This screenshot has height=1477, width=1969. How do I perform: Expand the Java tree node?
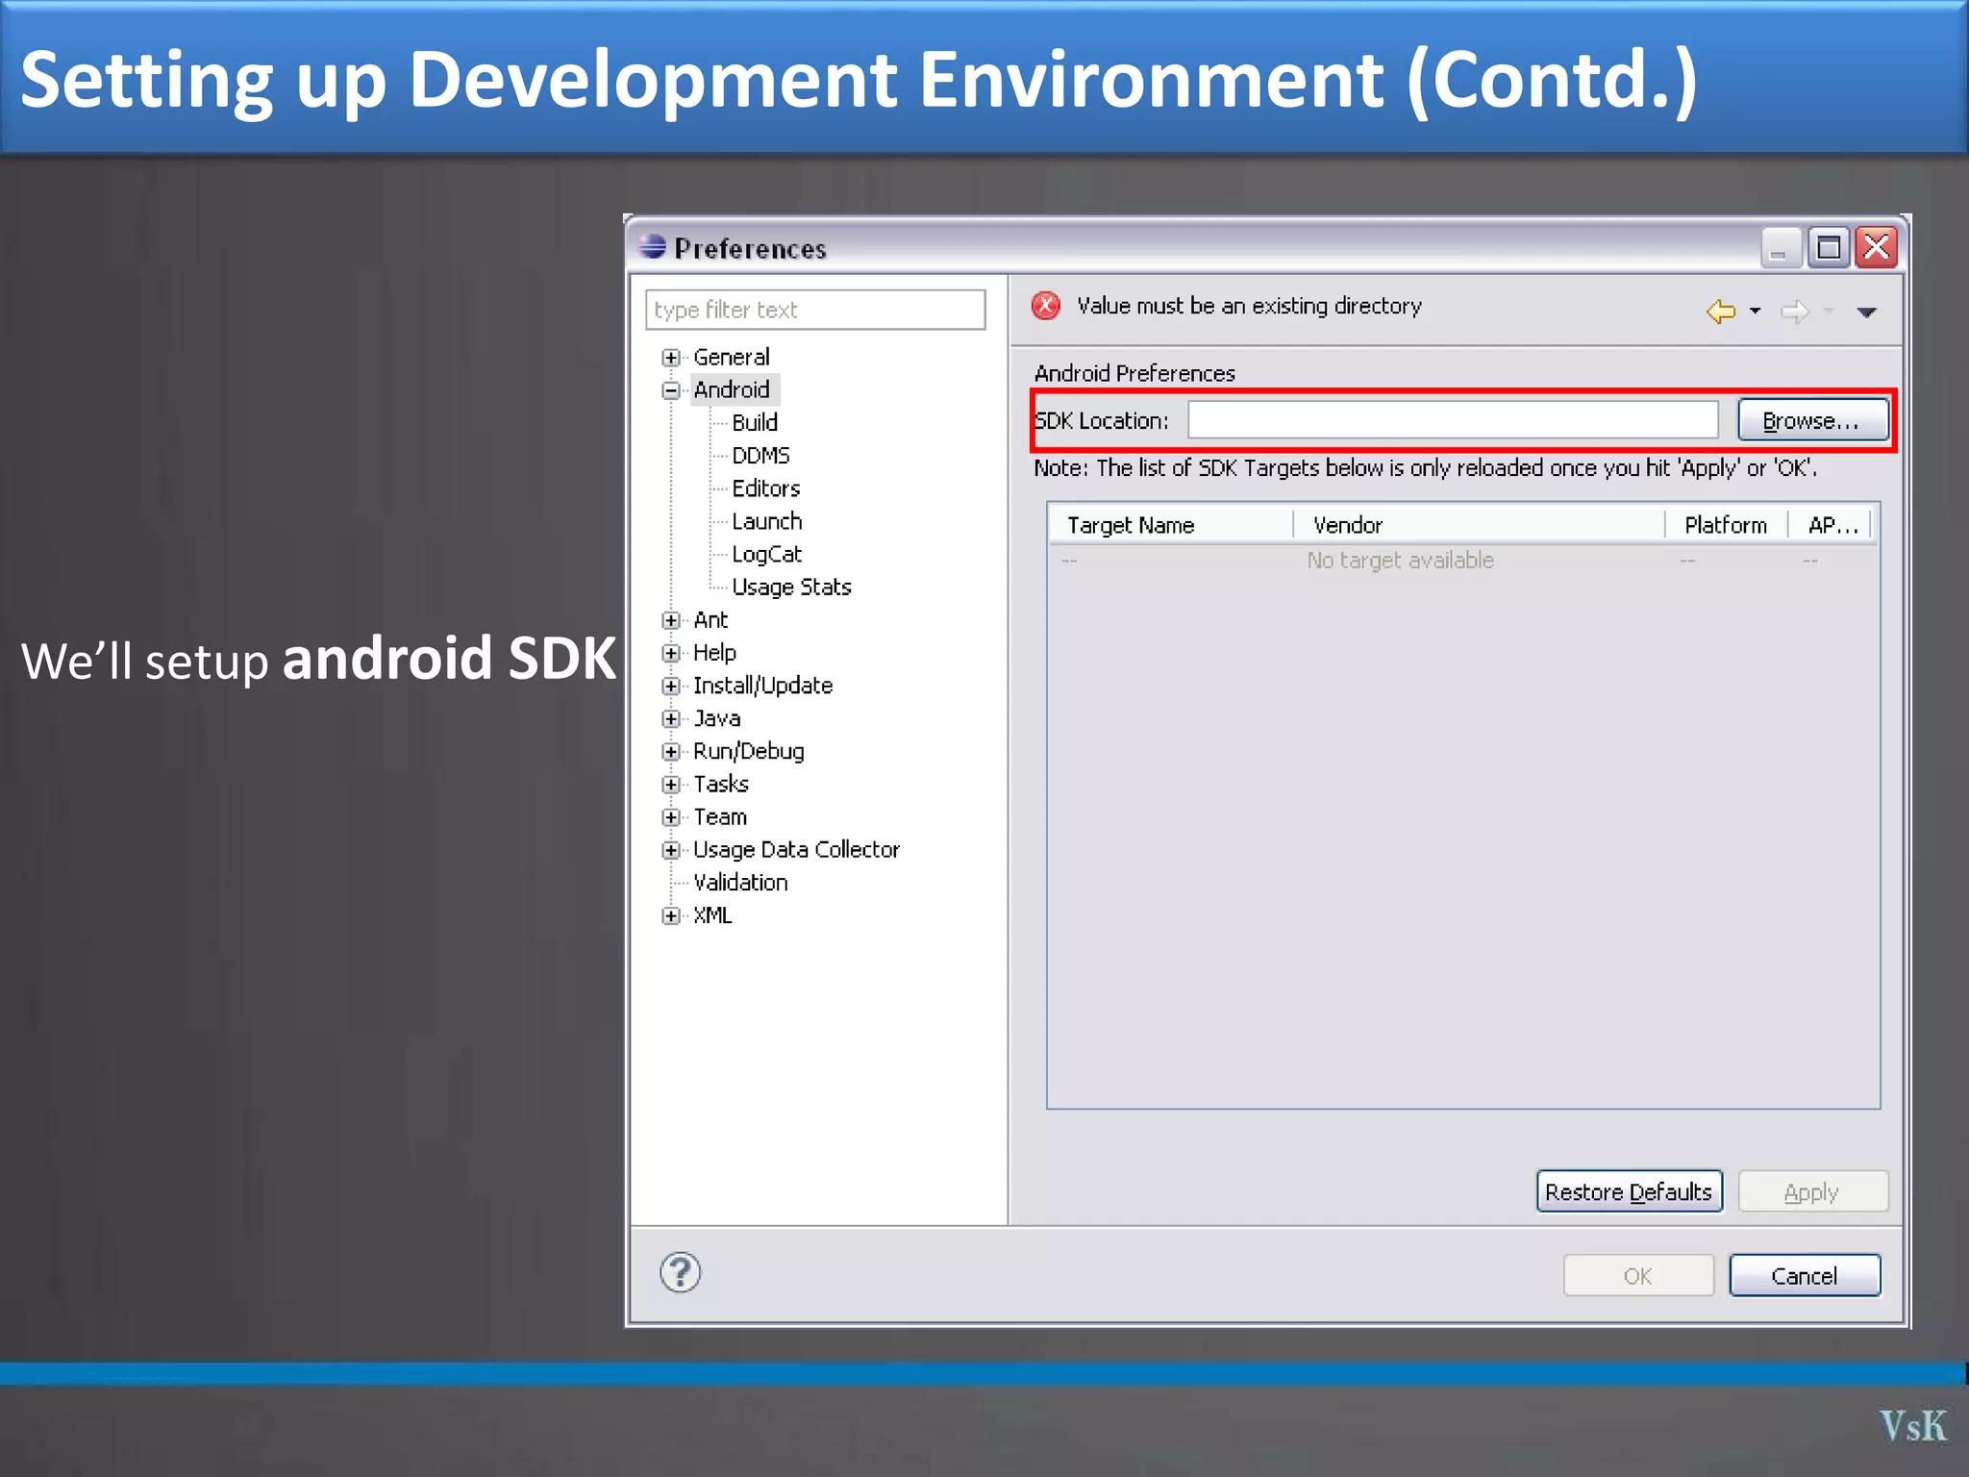tap(671, 718)
